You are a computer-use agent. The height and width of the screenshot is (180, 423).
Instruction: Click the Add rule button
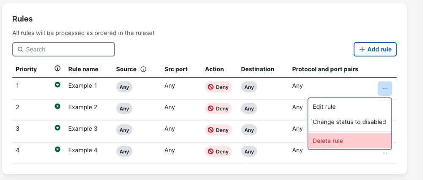375,49
